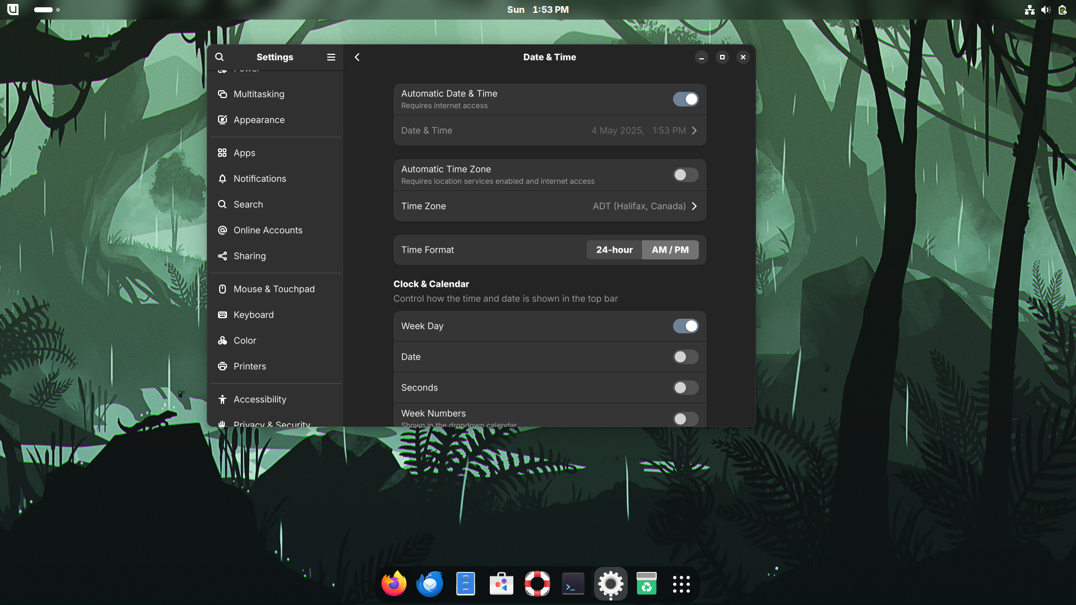Image resolution: width=1076 pixels, height=605 pixels.
Task: Enable Date in the top bar
Action: (x=686, y=357)
